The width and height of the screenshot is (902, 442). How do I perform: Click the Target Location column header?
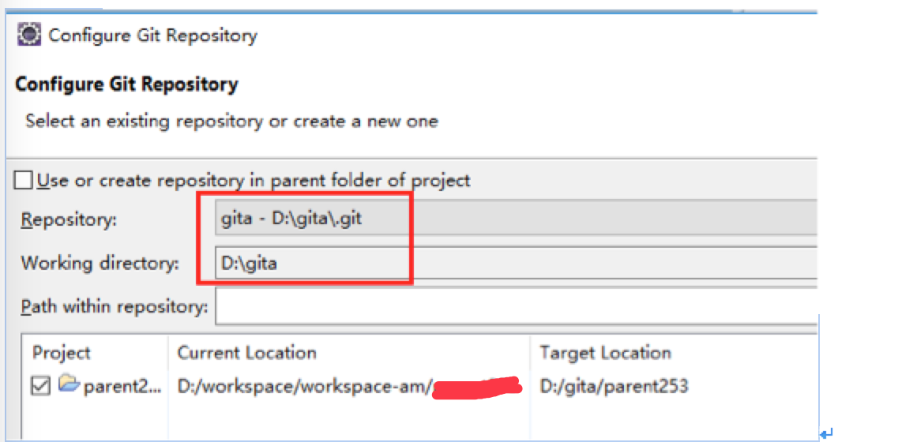pos(605,353)
